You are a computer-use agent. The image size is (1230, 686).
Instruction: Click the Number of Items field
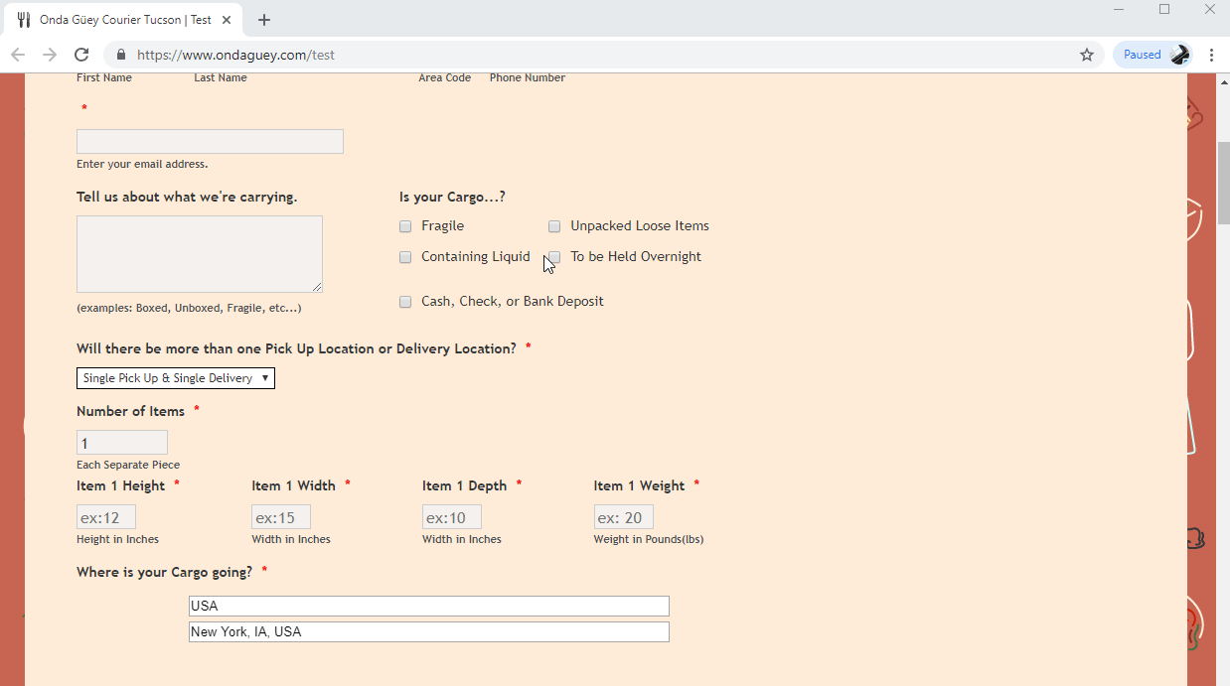point(121,443)
